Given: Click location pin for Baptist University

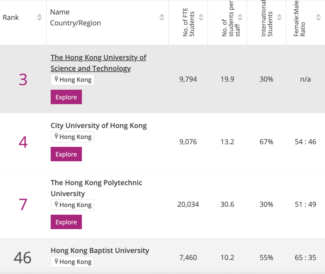Looking at the screenshot, I should pos(56,262).
